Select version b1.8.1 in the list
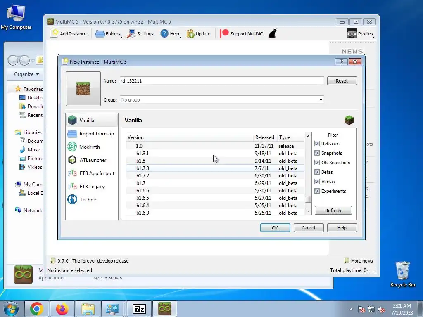The width and height of the screenshot is (423, 317). pyautogui.click(x=215, y=154)
